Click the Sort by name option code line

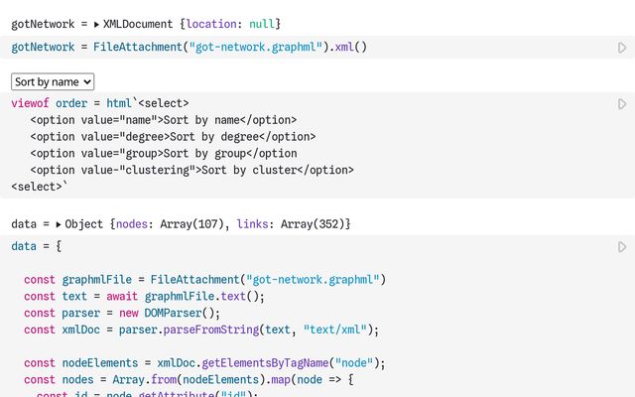[163, 120]
